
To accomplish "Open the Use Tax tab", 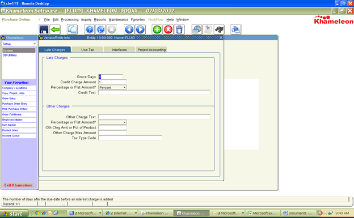I will click(x=87, y=50).
